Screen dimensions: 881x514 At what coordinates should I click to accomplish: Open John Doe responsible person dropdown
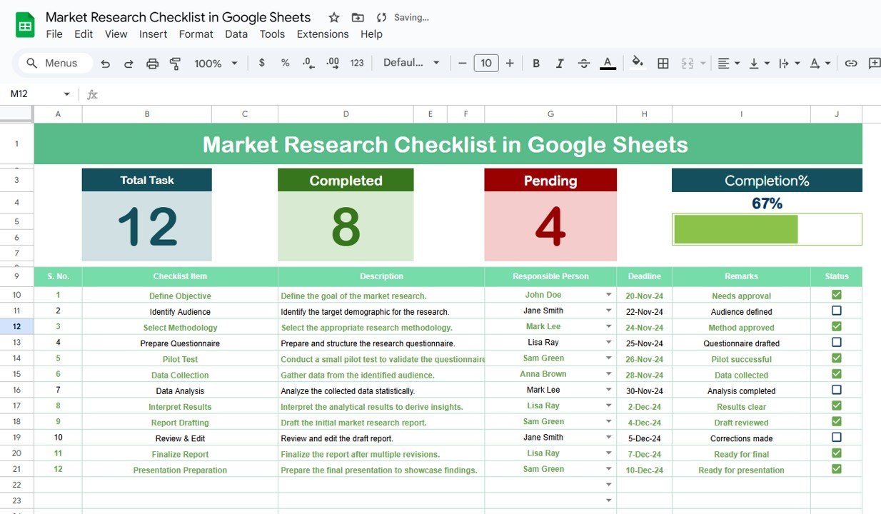pyautogui.click(x=609, y=295)
